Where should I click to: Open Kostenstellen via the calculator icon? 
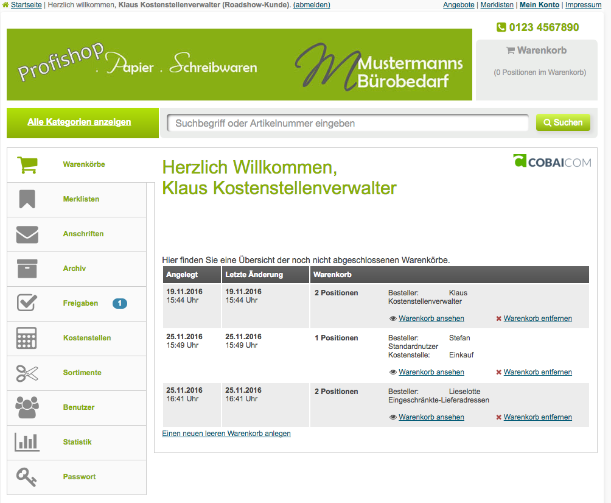coord(27,338)
